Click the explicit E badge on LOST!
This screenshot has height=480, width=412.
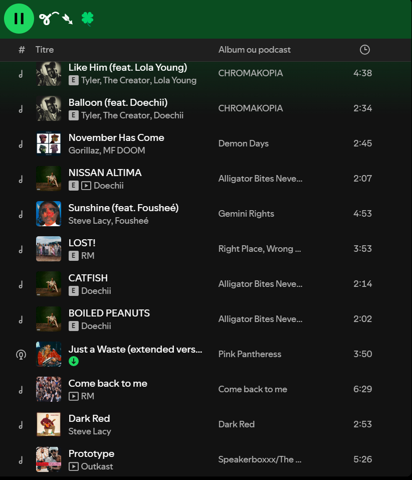(x=73, y=256)
